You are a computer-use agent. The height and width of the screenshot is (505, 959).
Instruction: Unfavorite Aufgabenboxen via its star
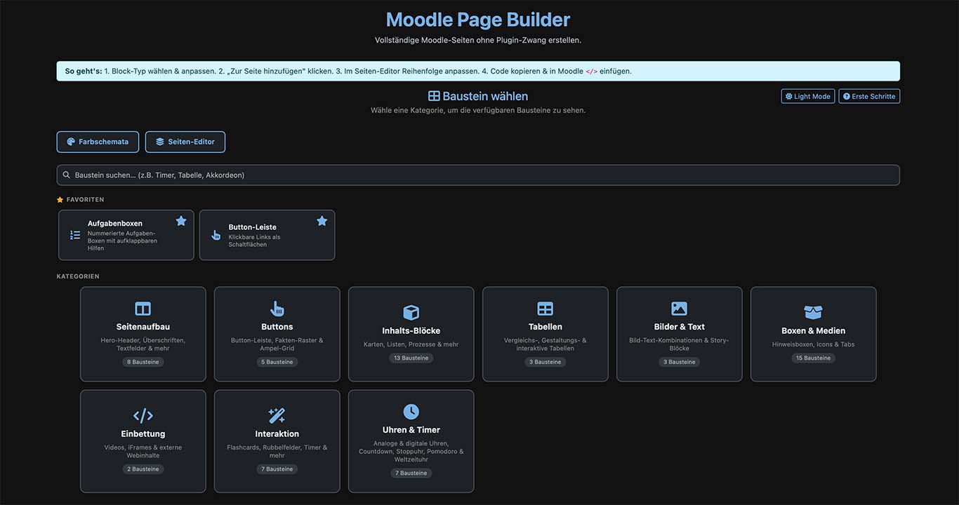click(x=181, y=221)
